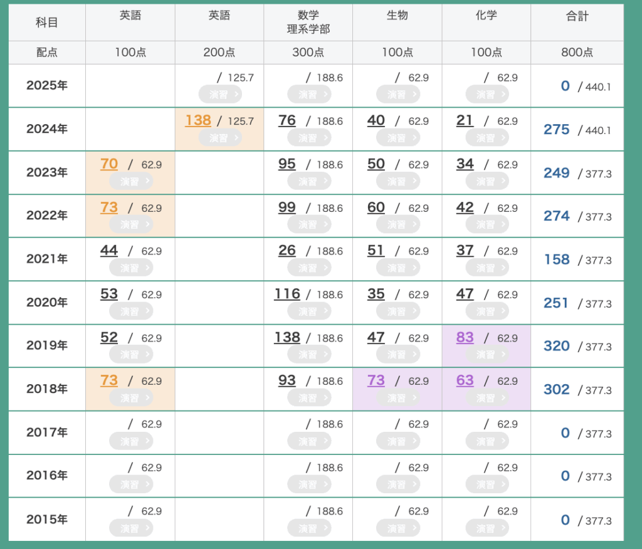Open the 2024 English score 138
The height and width of the screenshot is (549, 642).
pos(198,120)
